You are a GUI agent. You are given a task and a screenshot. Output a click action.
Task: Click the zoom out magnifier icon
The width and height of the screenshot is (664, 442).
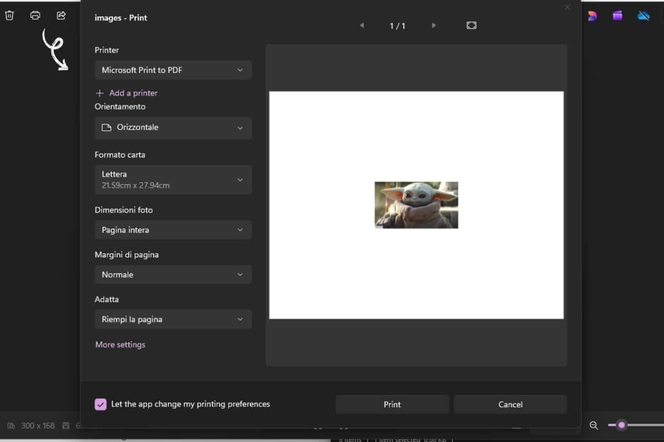click(594, 425)
